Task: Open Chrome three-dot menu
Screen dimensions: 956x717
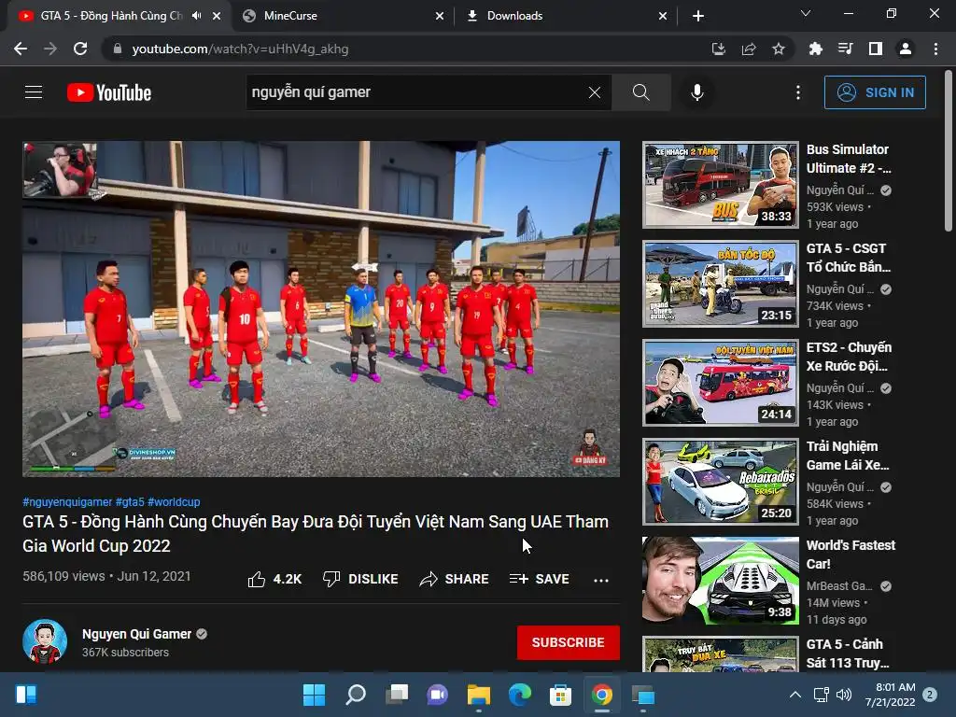Action: pos(935,49)
